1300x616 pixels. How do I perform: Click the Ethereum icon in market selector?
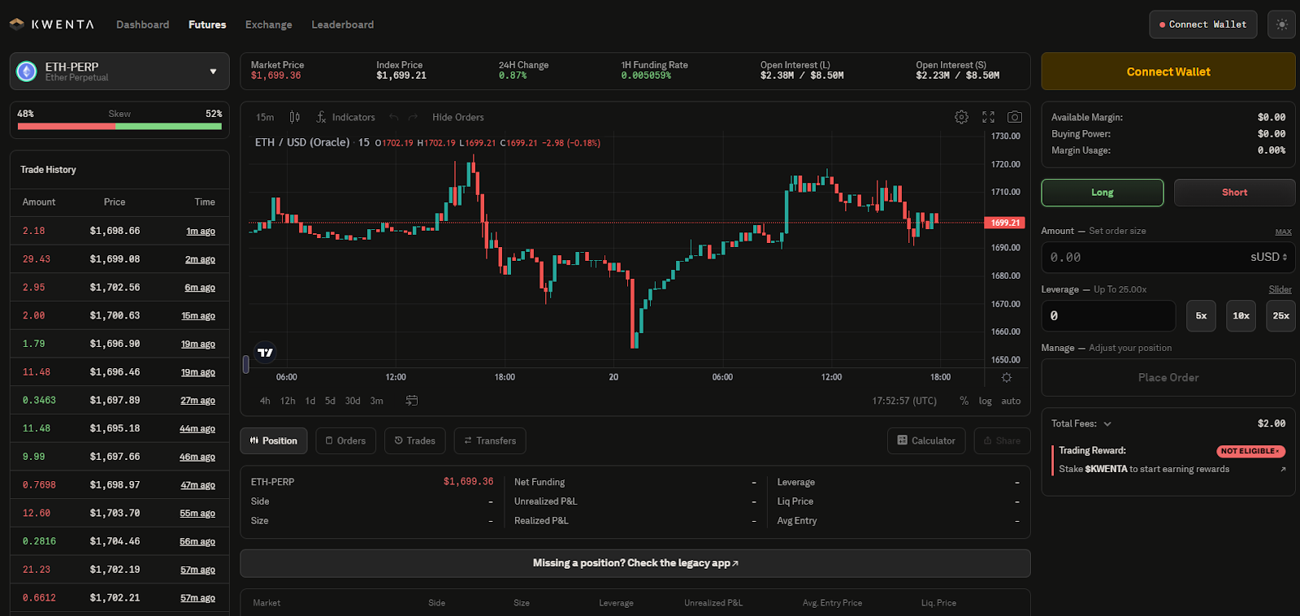coord(27,72)
